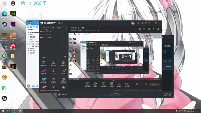
Task: Select the 文本 1 layer row
Action: click(x=54, y=31)
